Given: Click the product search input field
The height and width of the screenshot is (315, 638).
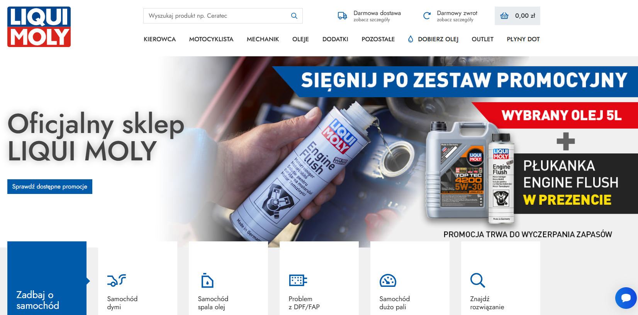Looking at the screenshot, I should (x=216, y=16).
